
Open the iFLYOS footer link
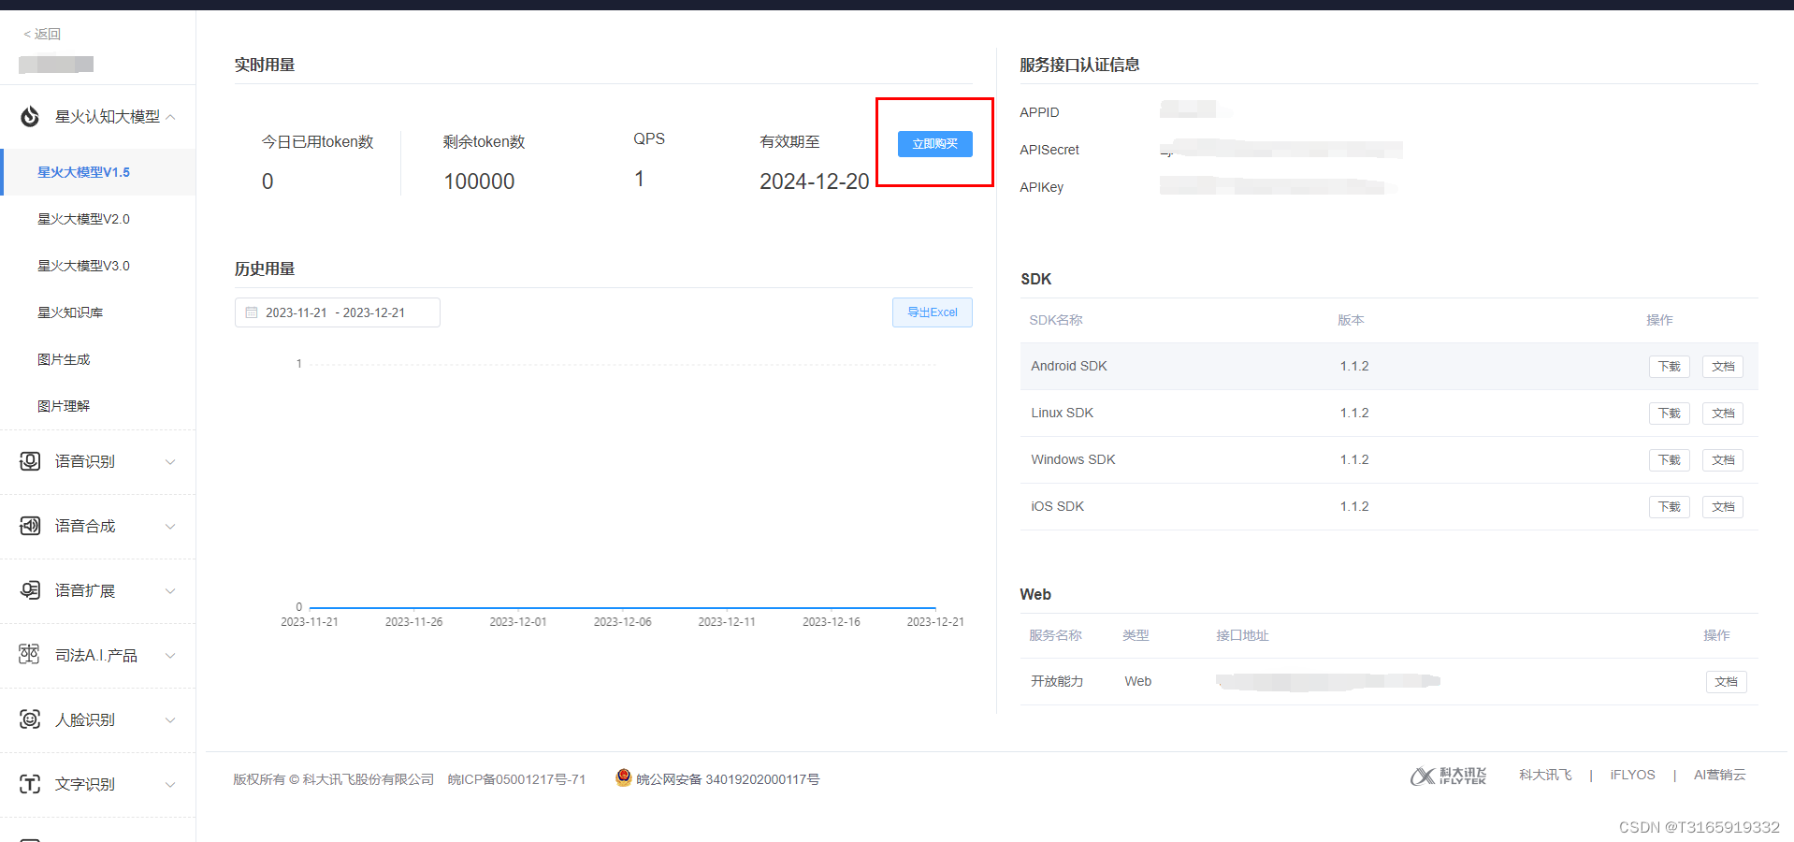point(1632,775)
